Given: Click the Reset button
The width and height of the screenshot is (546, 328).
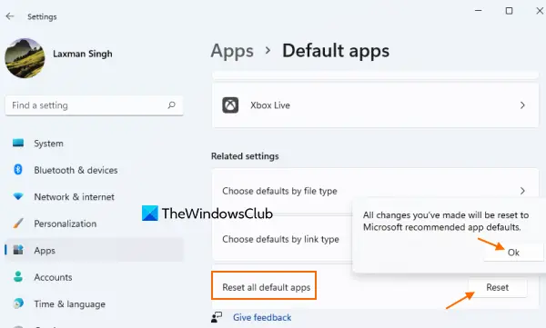Looking at the screenshot, I should point(498,287).
